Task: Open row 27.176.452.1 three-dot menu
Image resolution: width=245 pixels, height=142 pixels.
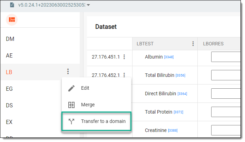Action: point(124,75)
